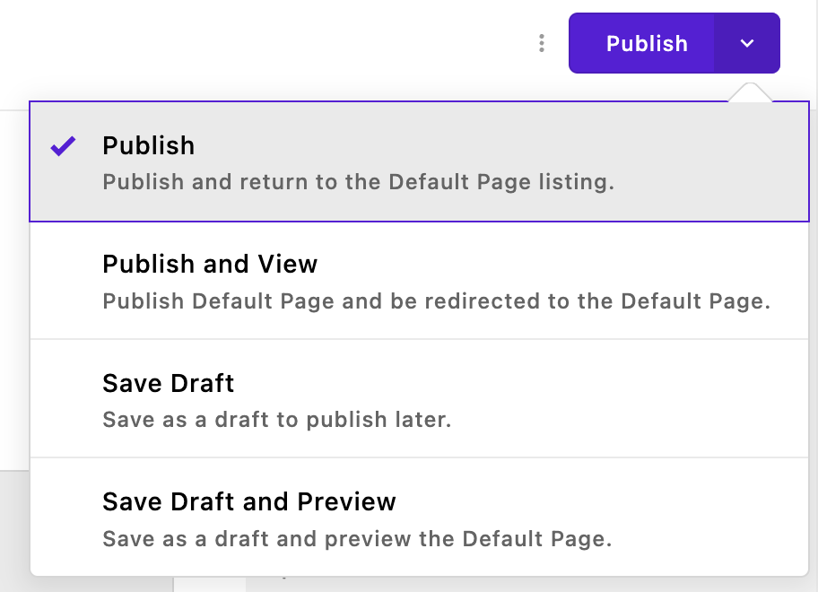Collapse the publish options dropdown arrow
This screenshot has width=818, height=592.
[x=747, y=42]
